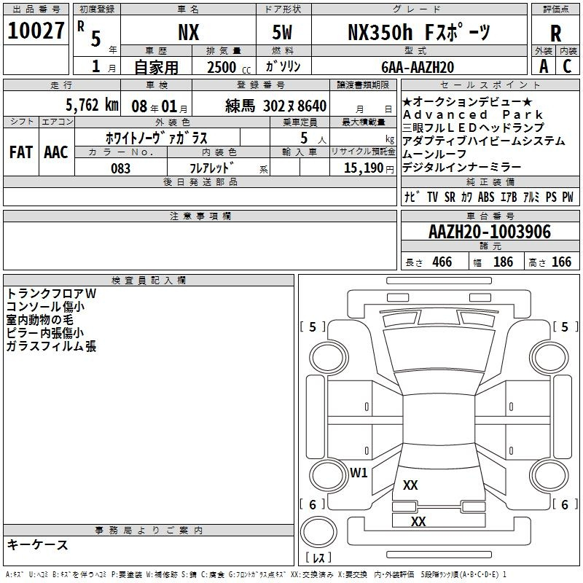Click the overall evaluation score R

tap(555, 34)
